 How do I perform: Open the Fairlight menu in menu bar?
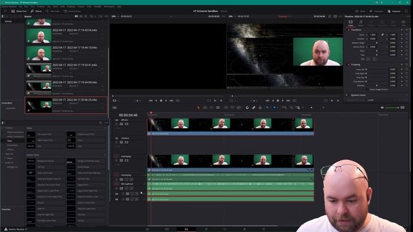(97, 6)
